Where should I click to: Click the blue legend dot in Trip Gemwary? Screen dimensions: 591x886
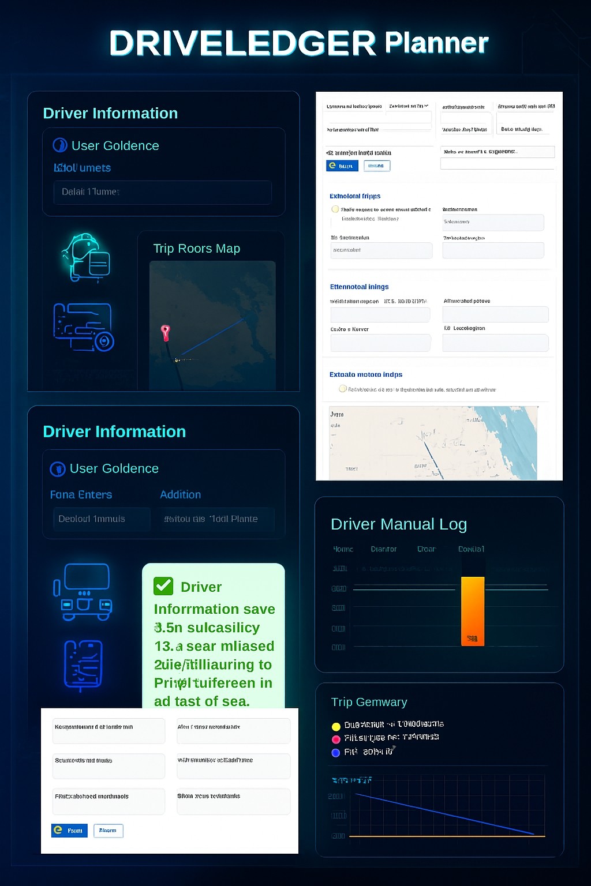pos(336,753)
